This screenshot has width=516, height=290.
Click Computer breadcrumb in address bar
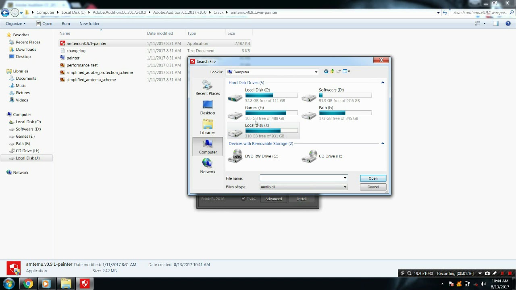click(45, 12)
